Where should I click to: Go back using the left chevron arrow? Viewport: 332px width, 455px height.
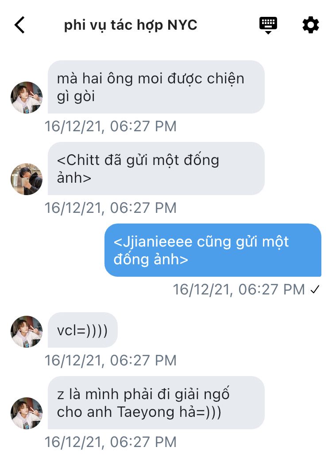19,25
